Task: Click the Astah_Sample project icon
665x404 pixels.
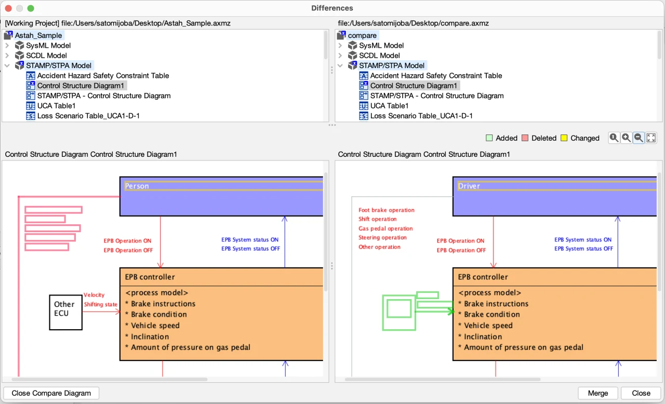Action: click(8, 35)
